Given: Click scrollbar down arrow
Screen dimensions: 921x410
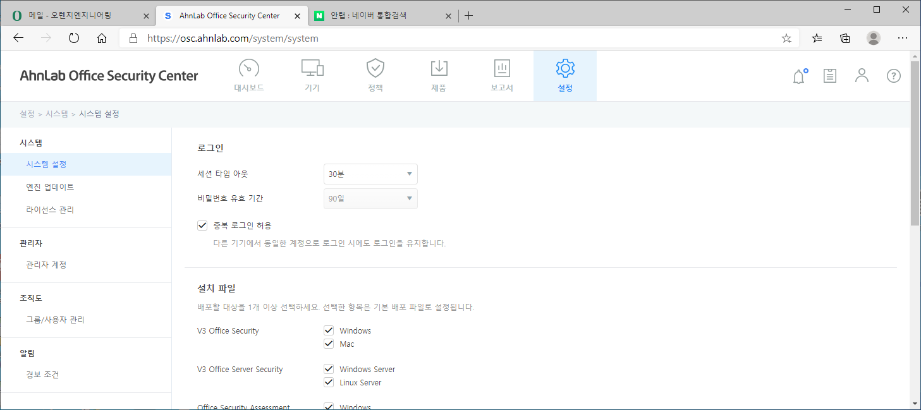Looking at the screenshot, I should 915,403.
